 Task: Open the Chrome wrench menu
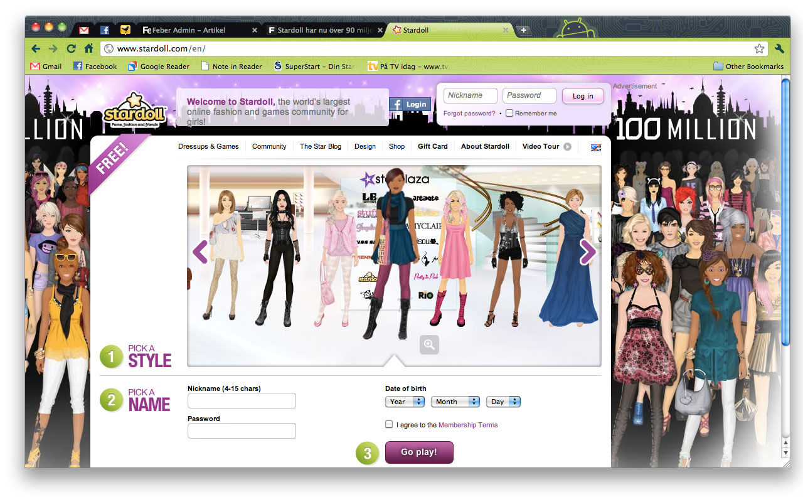780,48
